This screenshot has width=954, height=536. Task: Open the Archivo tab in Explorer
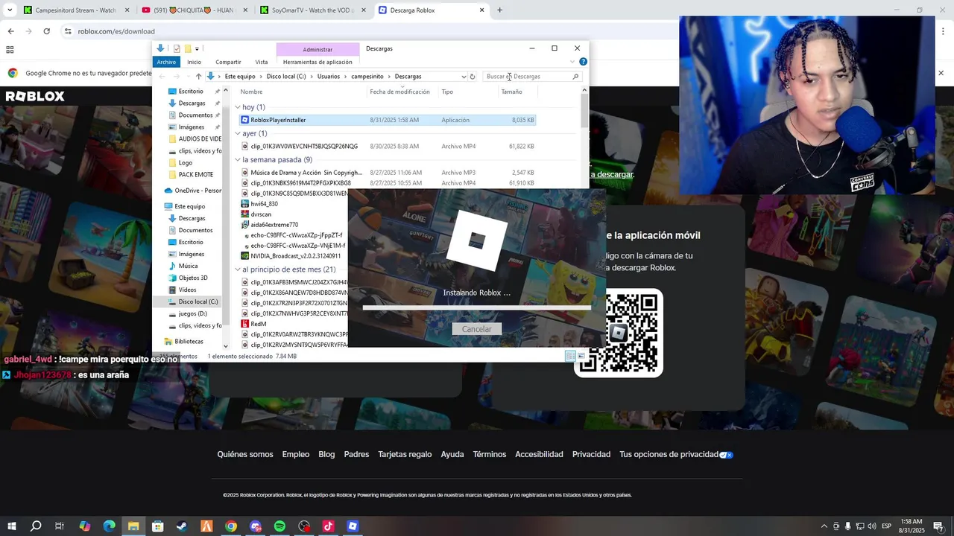click(x=166, y=62)
